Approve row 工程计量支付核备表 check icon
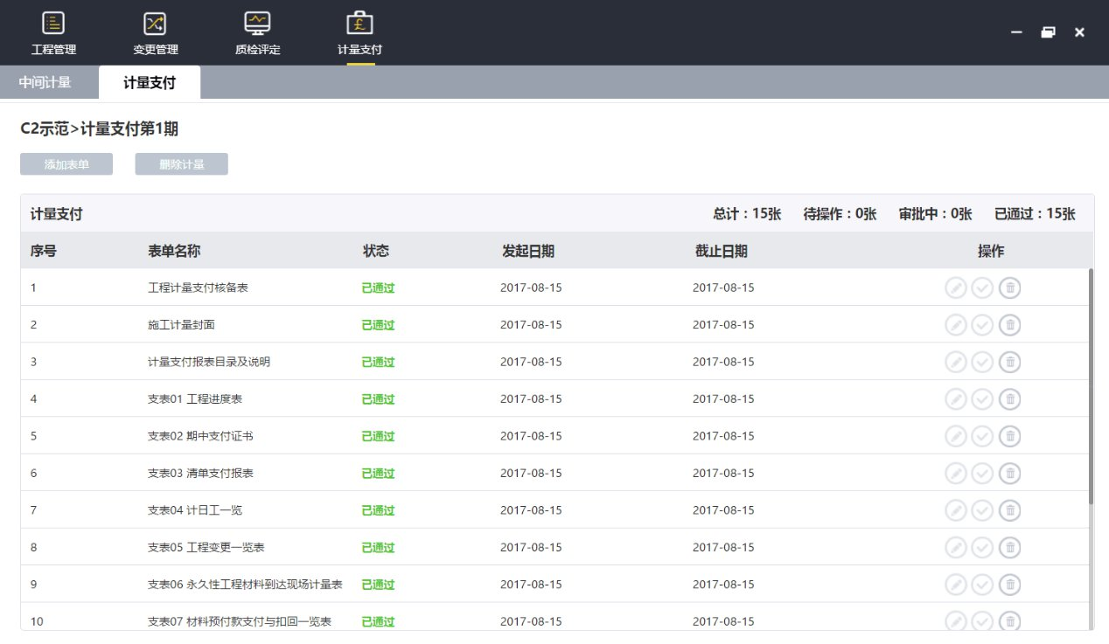 click(982, 287)
